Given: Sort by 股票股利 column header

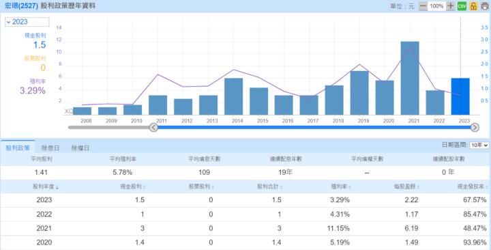Looking at the screenshot, I should coord(201,186).
